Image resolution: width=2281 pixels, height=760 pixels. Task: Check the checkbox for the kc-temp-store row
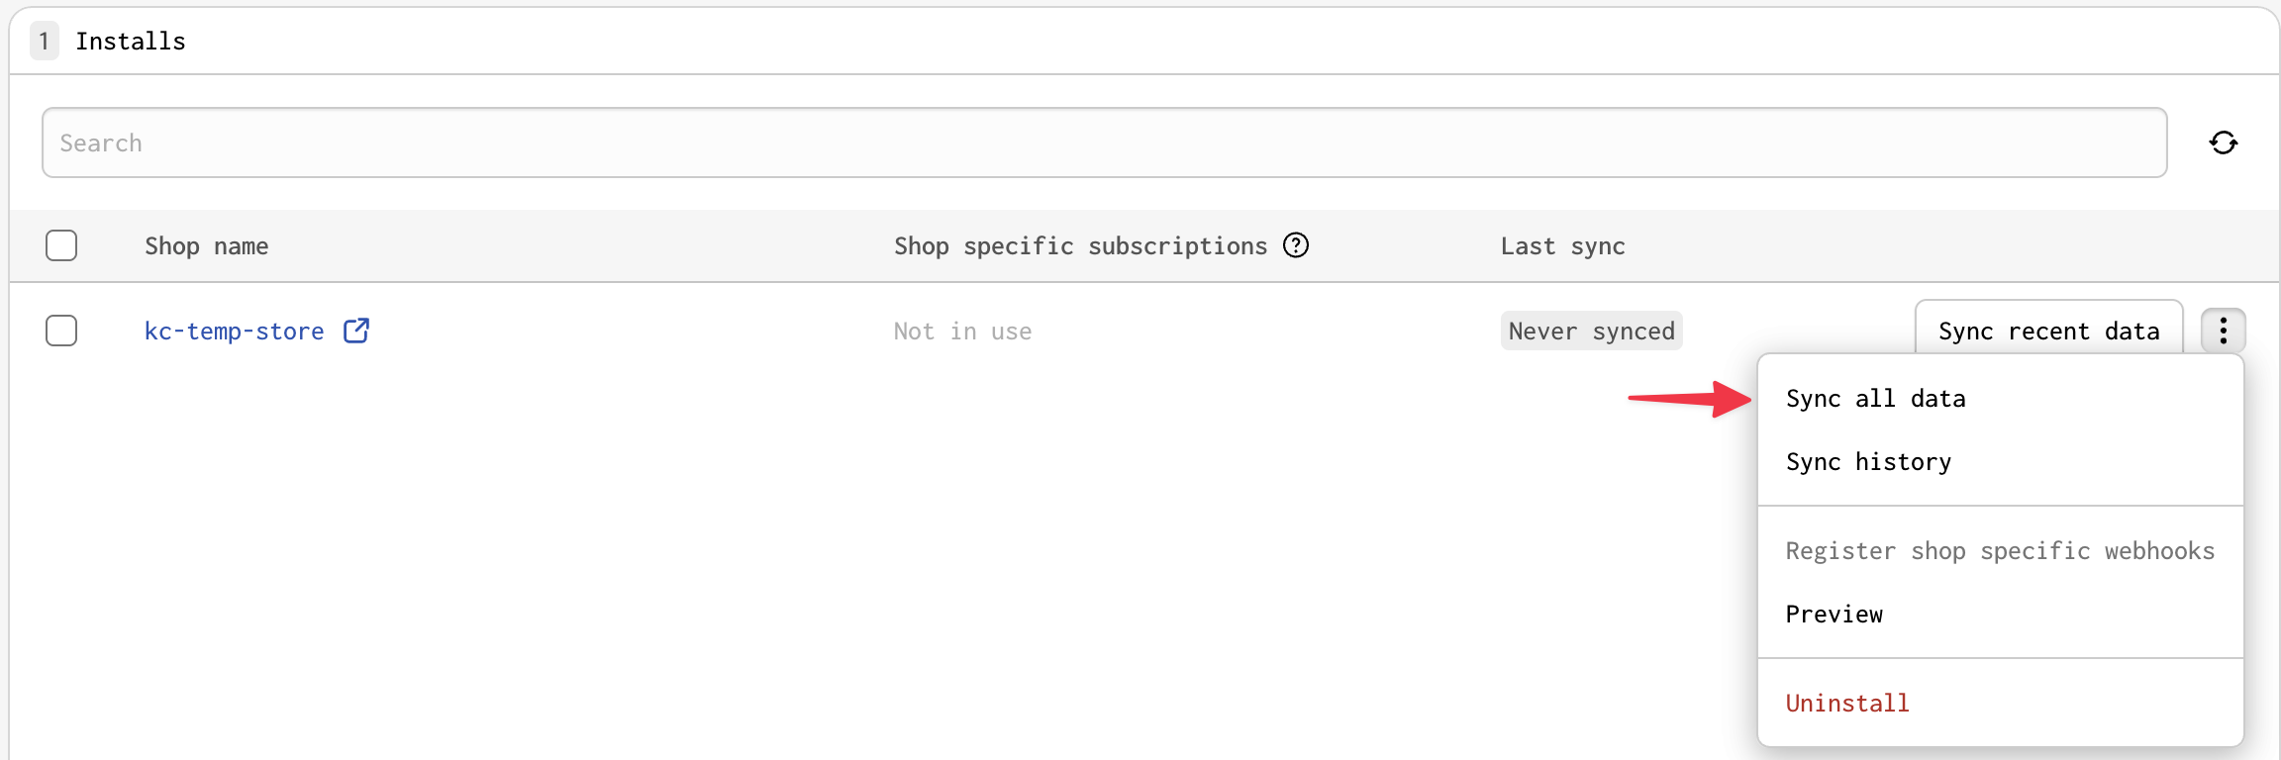point(61,331)
